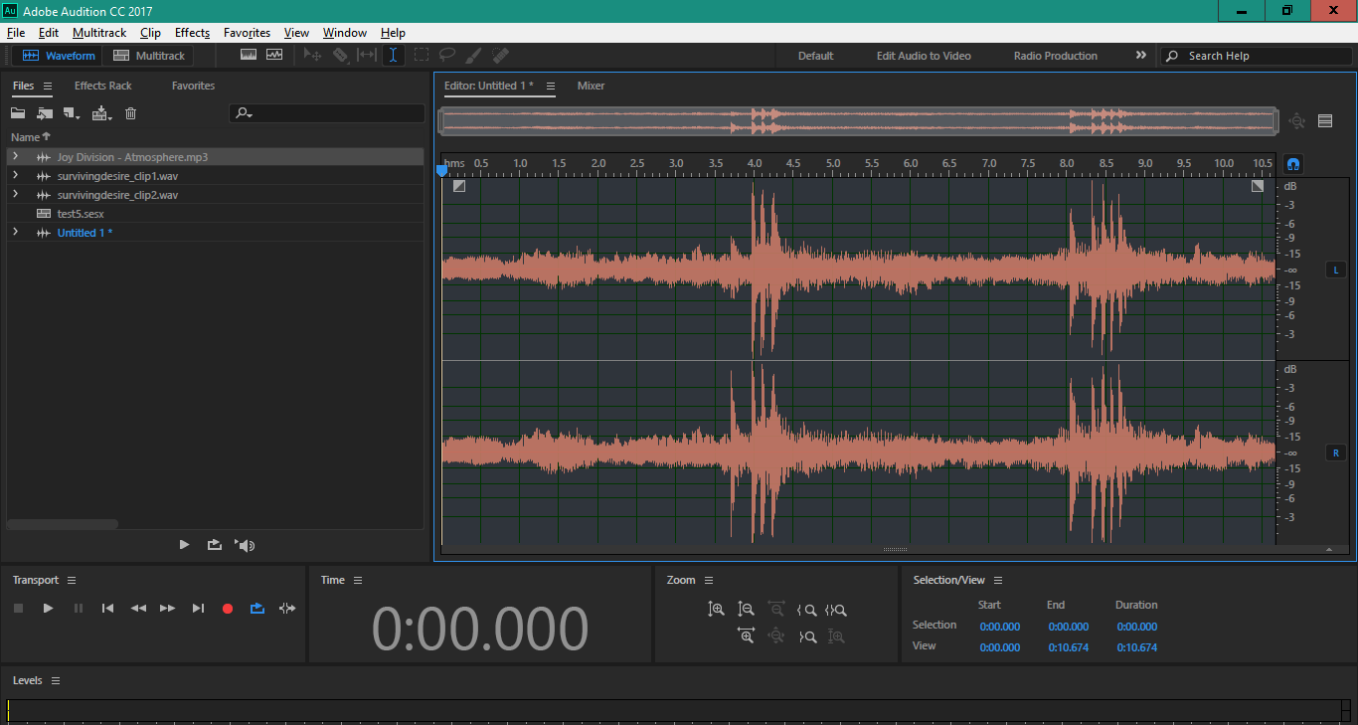Switch to the Mixer tab
The image size is (1358, 725).
pyautogui.click(x=591, y=86)
